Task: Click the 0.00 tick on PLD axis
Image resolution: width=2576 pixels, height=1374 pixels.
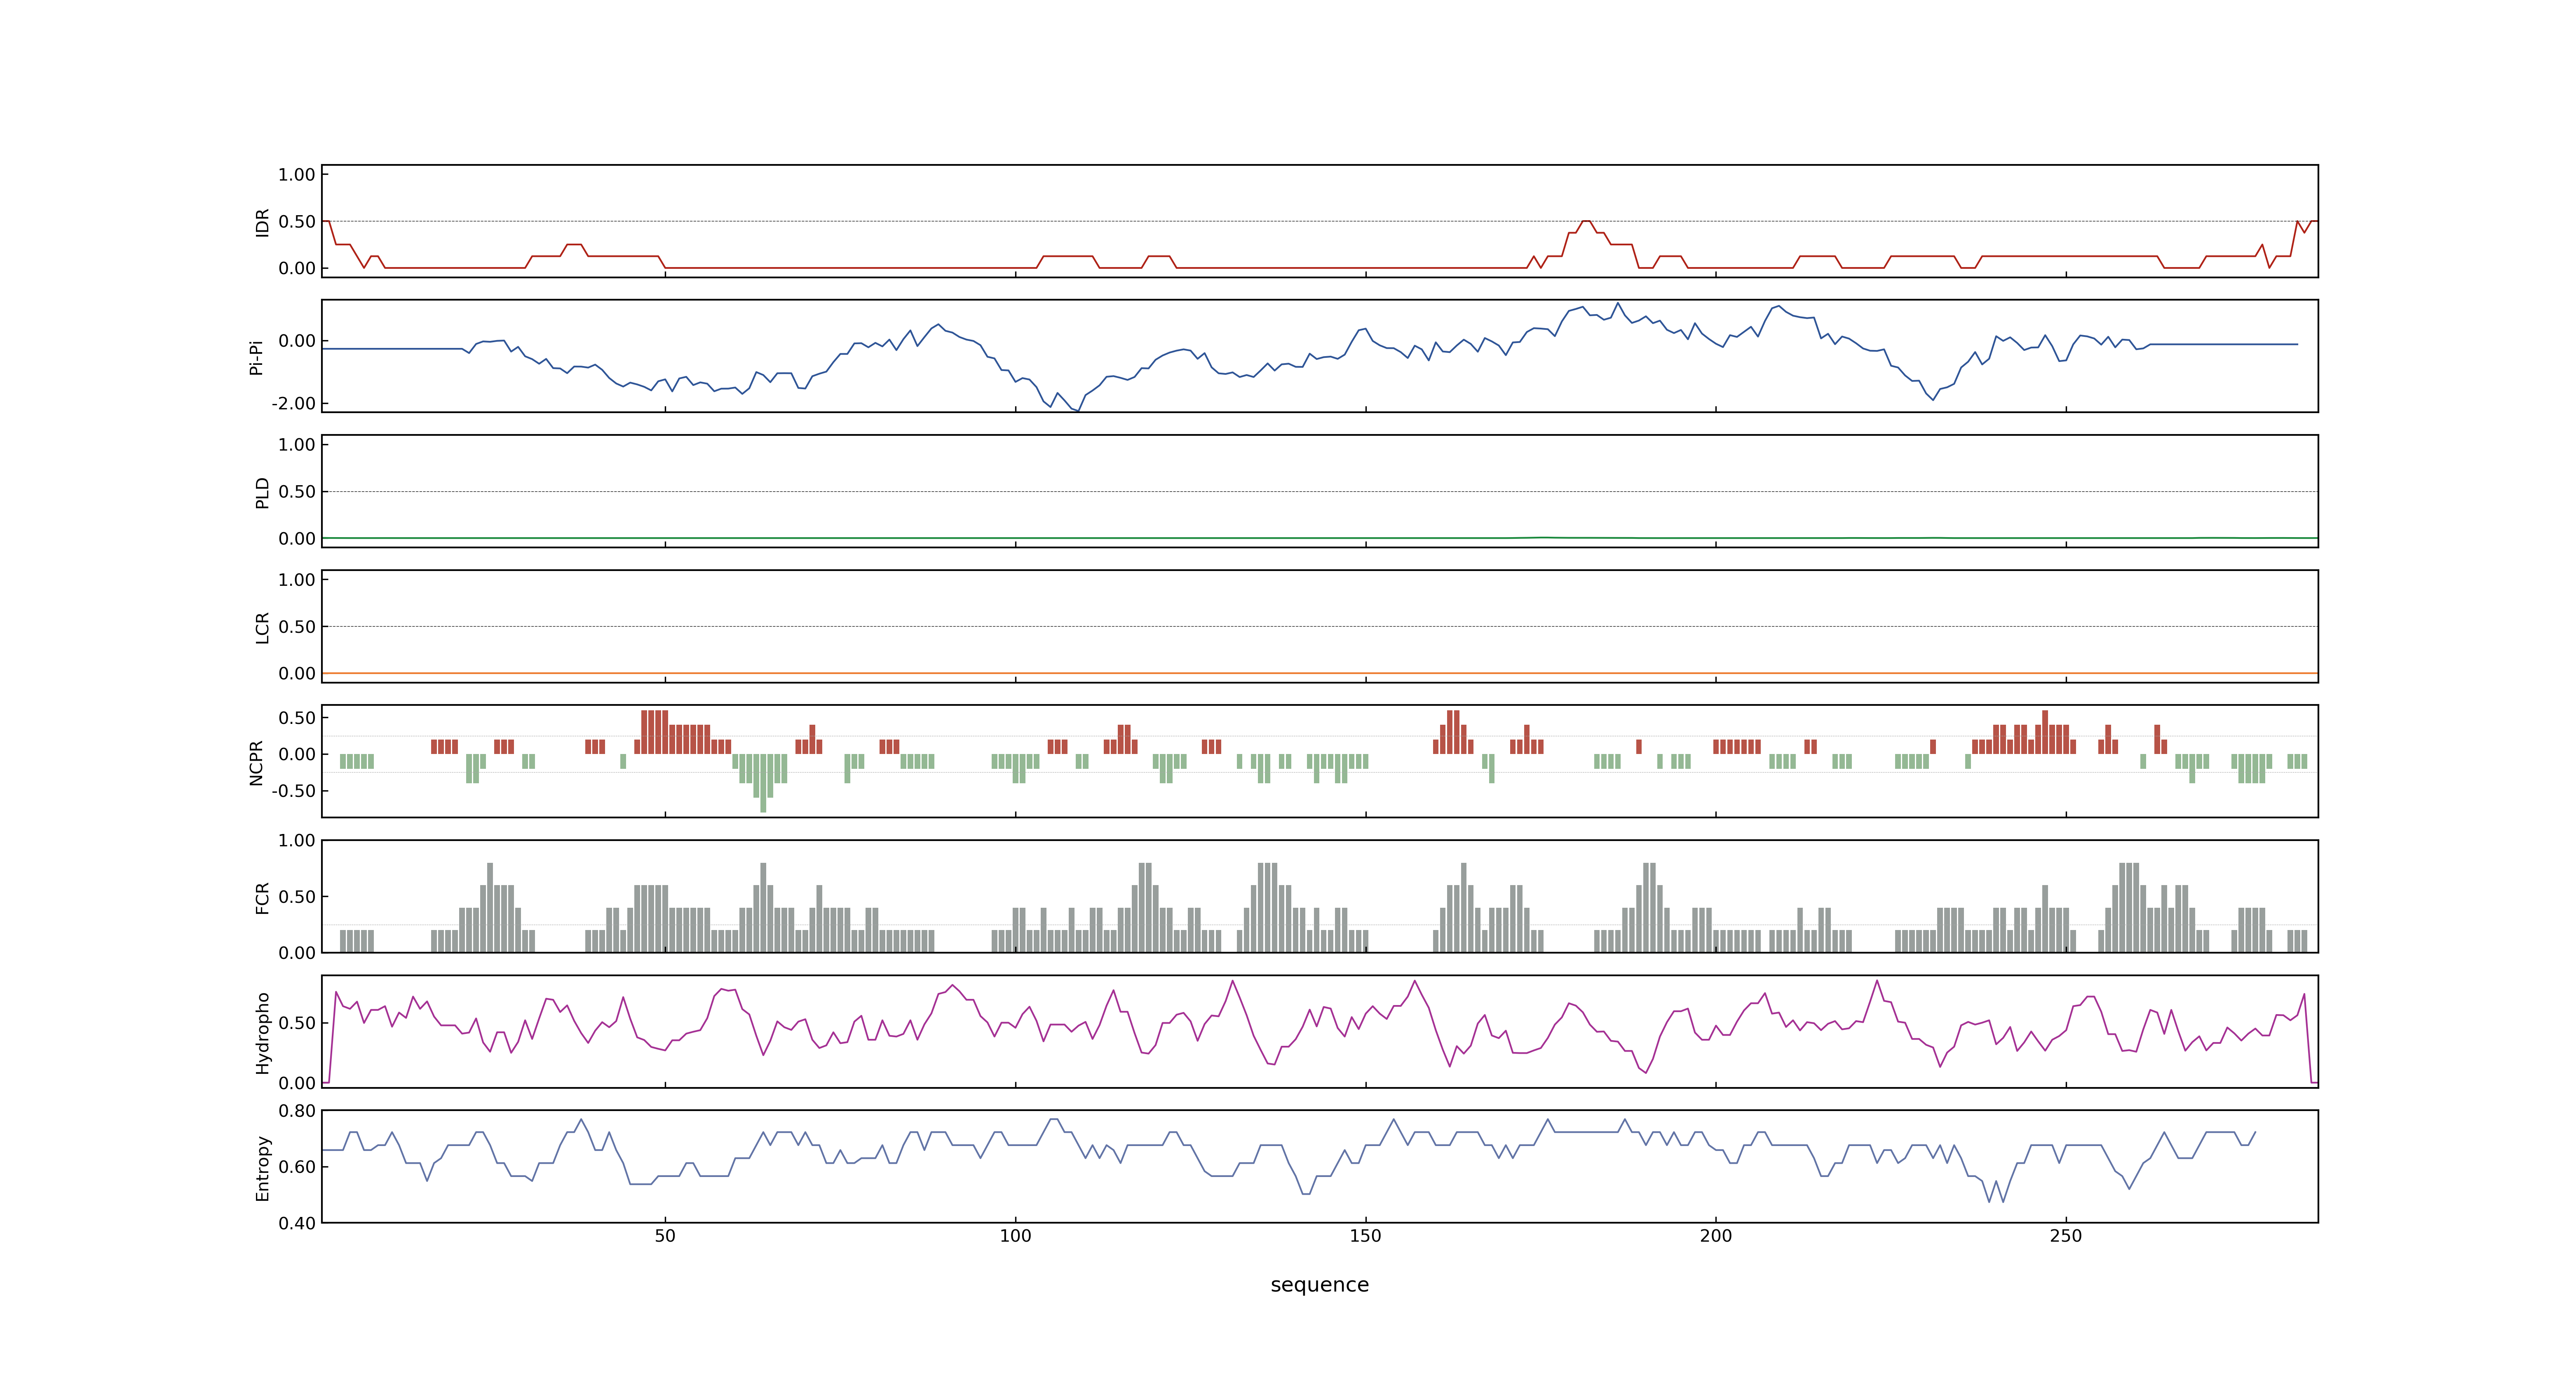Action: pos(297,538)
